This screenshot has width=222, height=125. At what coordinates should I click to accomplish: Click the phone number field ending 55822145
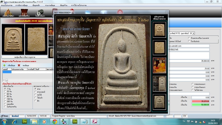coord(189,50)
